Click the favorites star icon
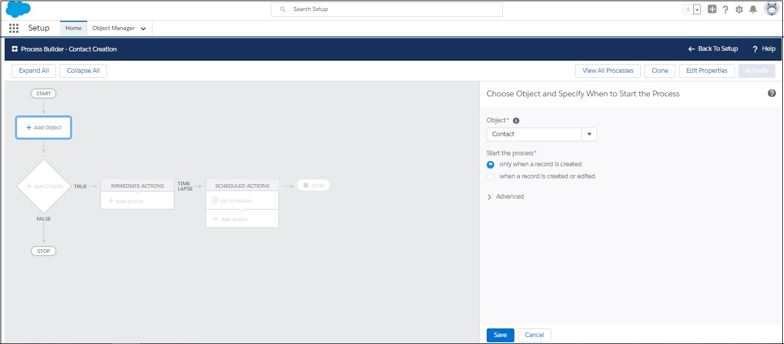784x344 pixels. coord(688,9)
